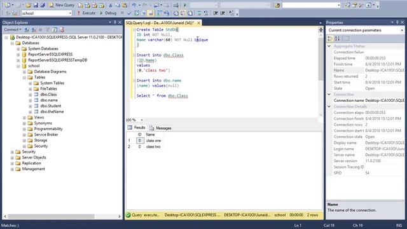Uncomment the selected lines
407x229 pixels.
pyautogui.click(x=205, y=13)
